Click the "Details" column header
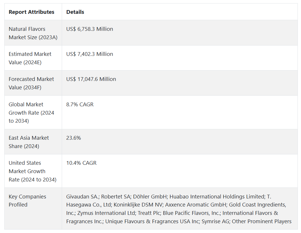Image resolution: width=301 pixels, height=233 pixels. [75, 12]
